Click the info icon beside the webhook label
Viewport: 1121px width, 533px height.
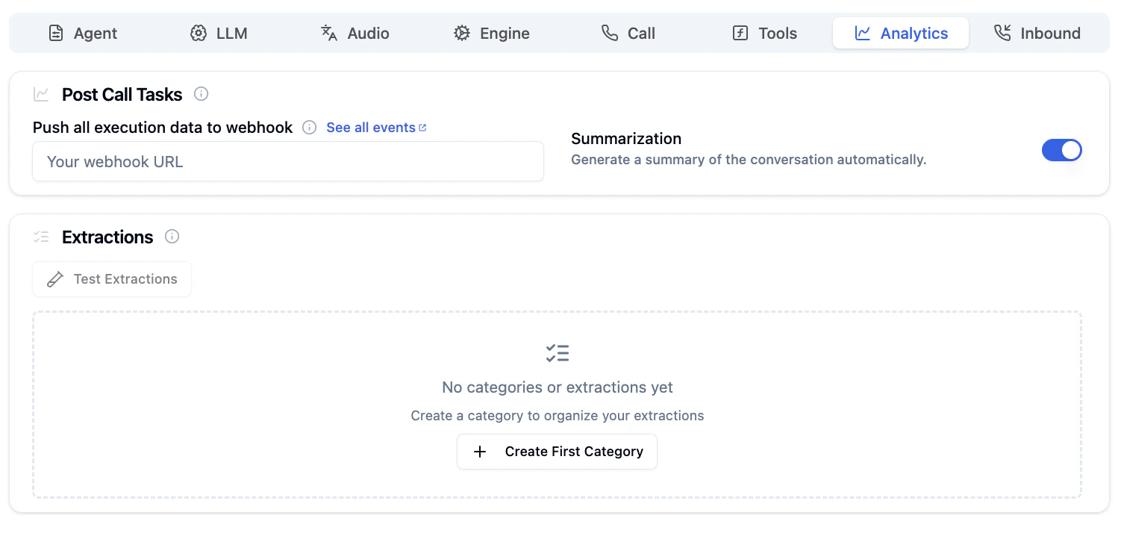click(x=309, y=127)
